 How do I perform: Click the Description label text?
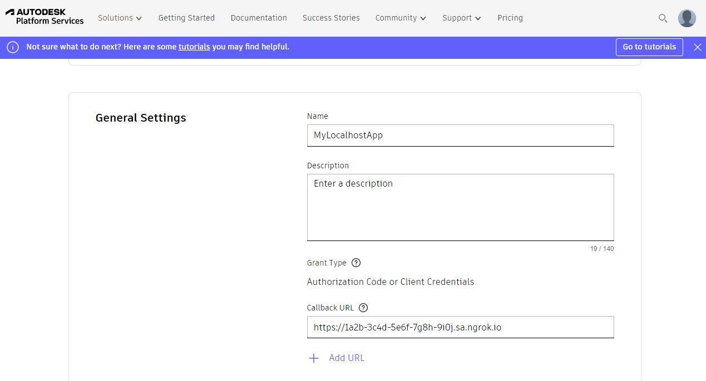(x=328, y=166)
